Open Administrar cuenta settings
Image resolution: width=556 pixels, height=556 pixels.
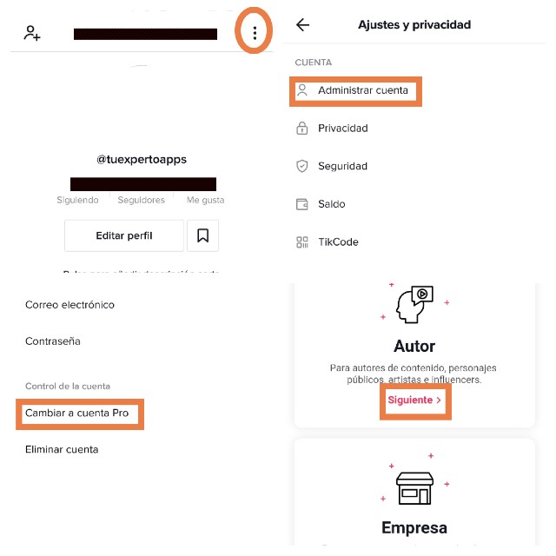362,90
